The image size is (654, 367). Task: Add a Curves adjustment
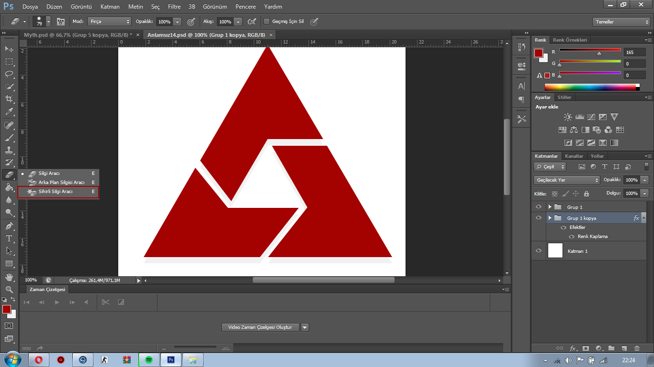591,117
